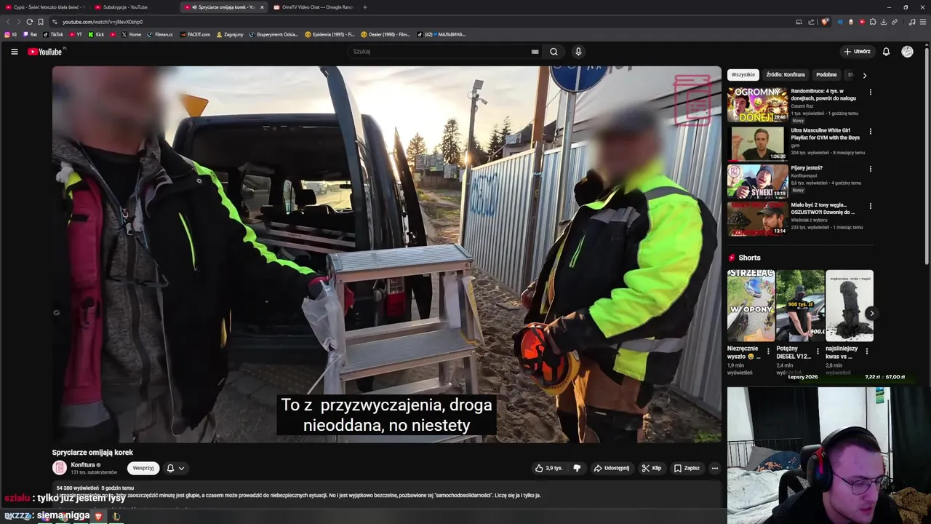Image resolution: width=931 pixels, height=524 pixels.
Task: Open the browser music note playlist icon
Action: click(912, 22)
